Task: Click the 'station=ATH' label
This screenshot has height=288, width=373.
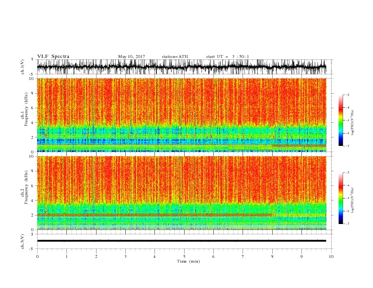Action: (x=175, y=56)
